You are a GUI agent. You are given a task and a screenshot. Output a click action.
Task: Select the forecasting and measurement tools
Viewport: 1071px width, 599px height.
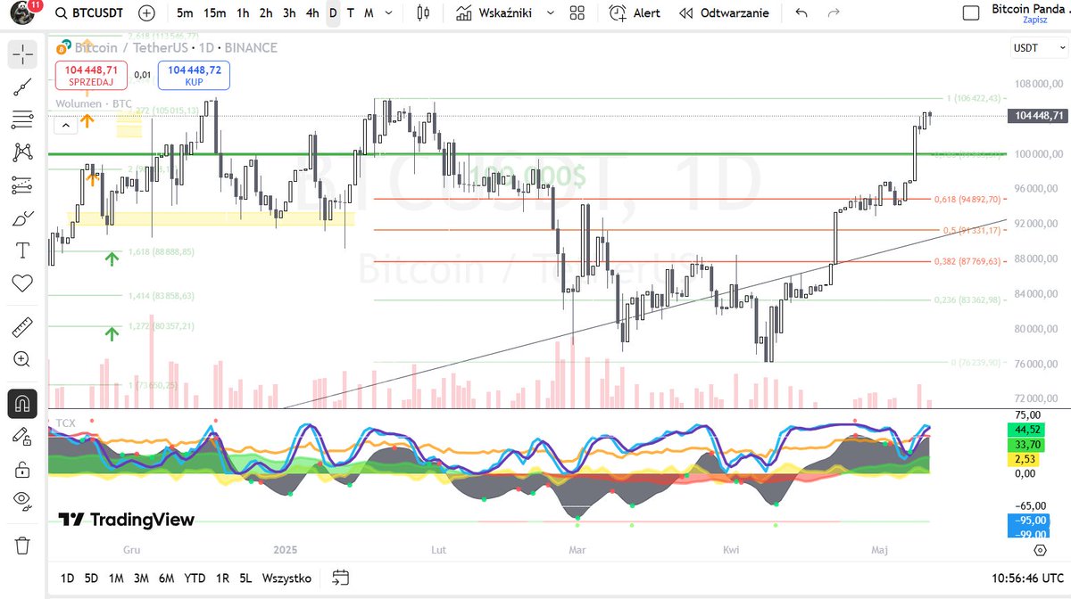pyautogui.click(x=22, y=185)
